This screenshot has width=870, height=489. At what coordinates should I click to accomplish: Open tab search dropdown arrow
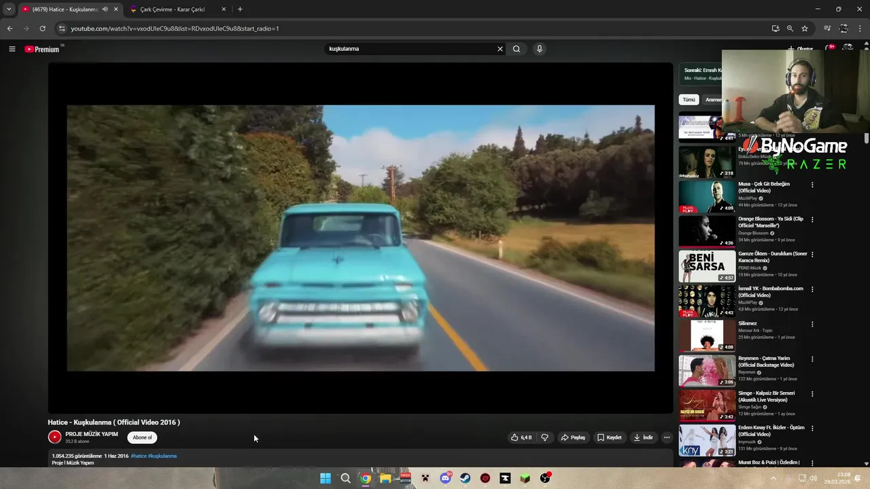click(x=9, y=10)
